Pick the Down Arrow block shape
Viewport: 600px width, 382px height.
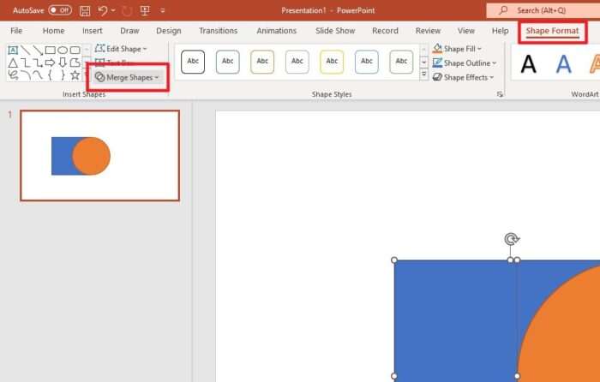[63, 63]
